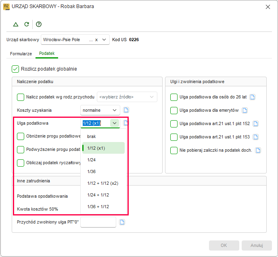Enable Ulga podatkowa dla osób do 26 lat
The height and width of the screenshot is (257, 278).
174,97
